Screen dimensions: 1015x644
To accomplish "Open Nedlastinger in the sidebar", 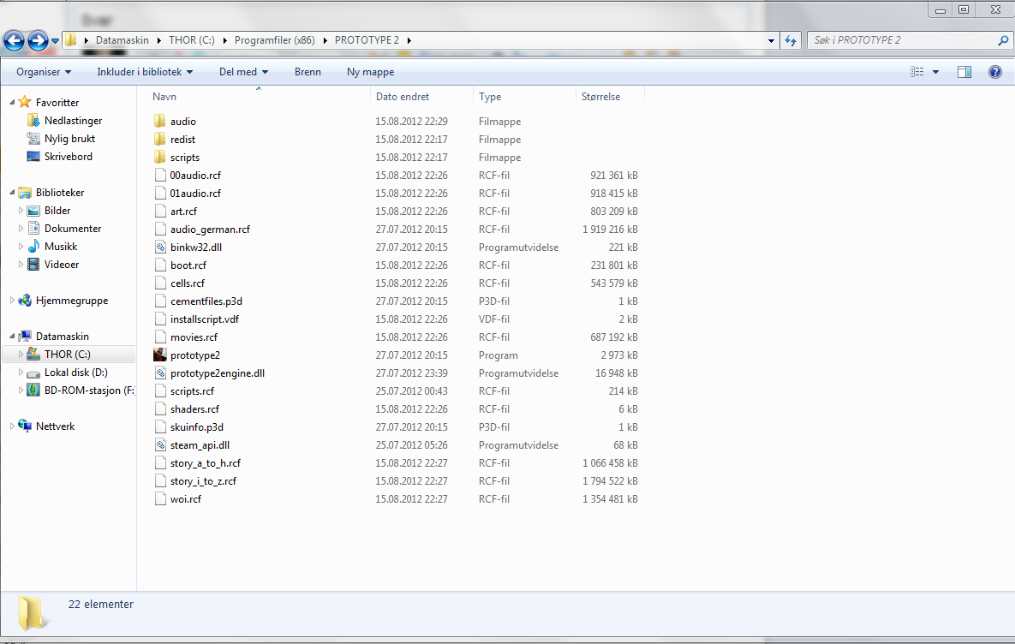I will 73,121.
